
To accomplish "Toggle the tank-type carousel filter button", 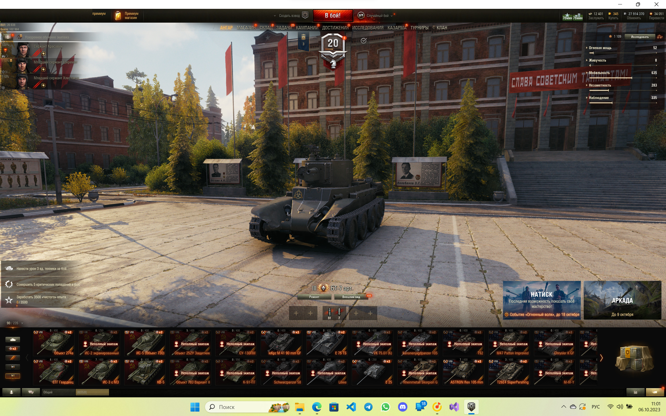I will 13,340.
